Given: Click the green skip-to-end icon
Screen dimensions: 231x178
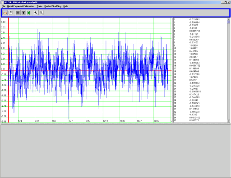Looking at the screenshot, I should (x=29, y=13).
